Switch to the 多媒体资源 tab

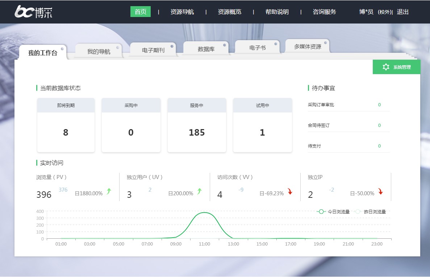[307, 47]
